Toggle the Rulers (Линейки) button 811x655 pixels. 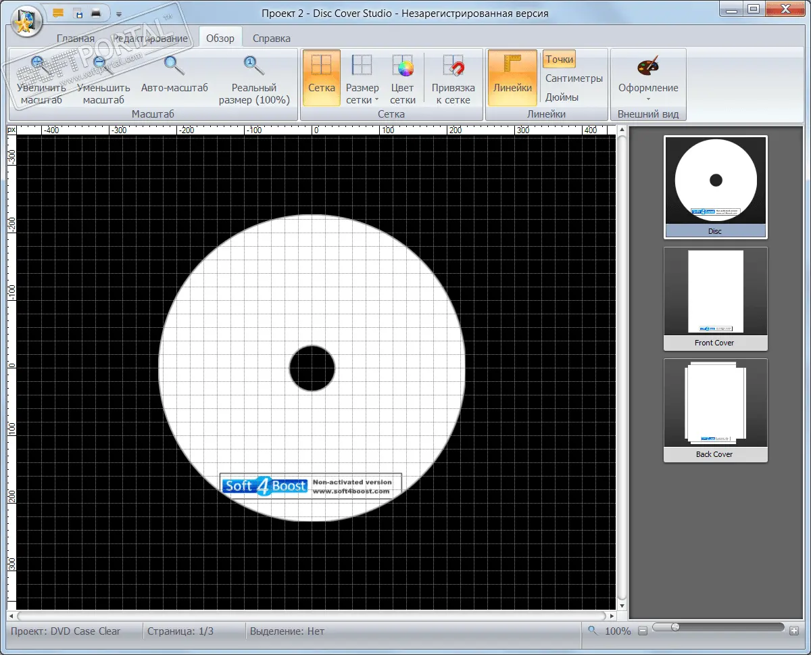(512, 77)
